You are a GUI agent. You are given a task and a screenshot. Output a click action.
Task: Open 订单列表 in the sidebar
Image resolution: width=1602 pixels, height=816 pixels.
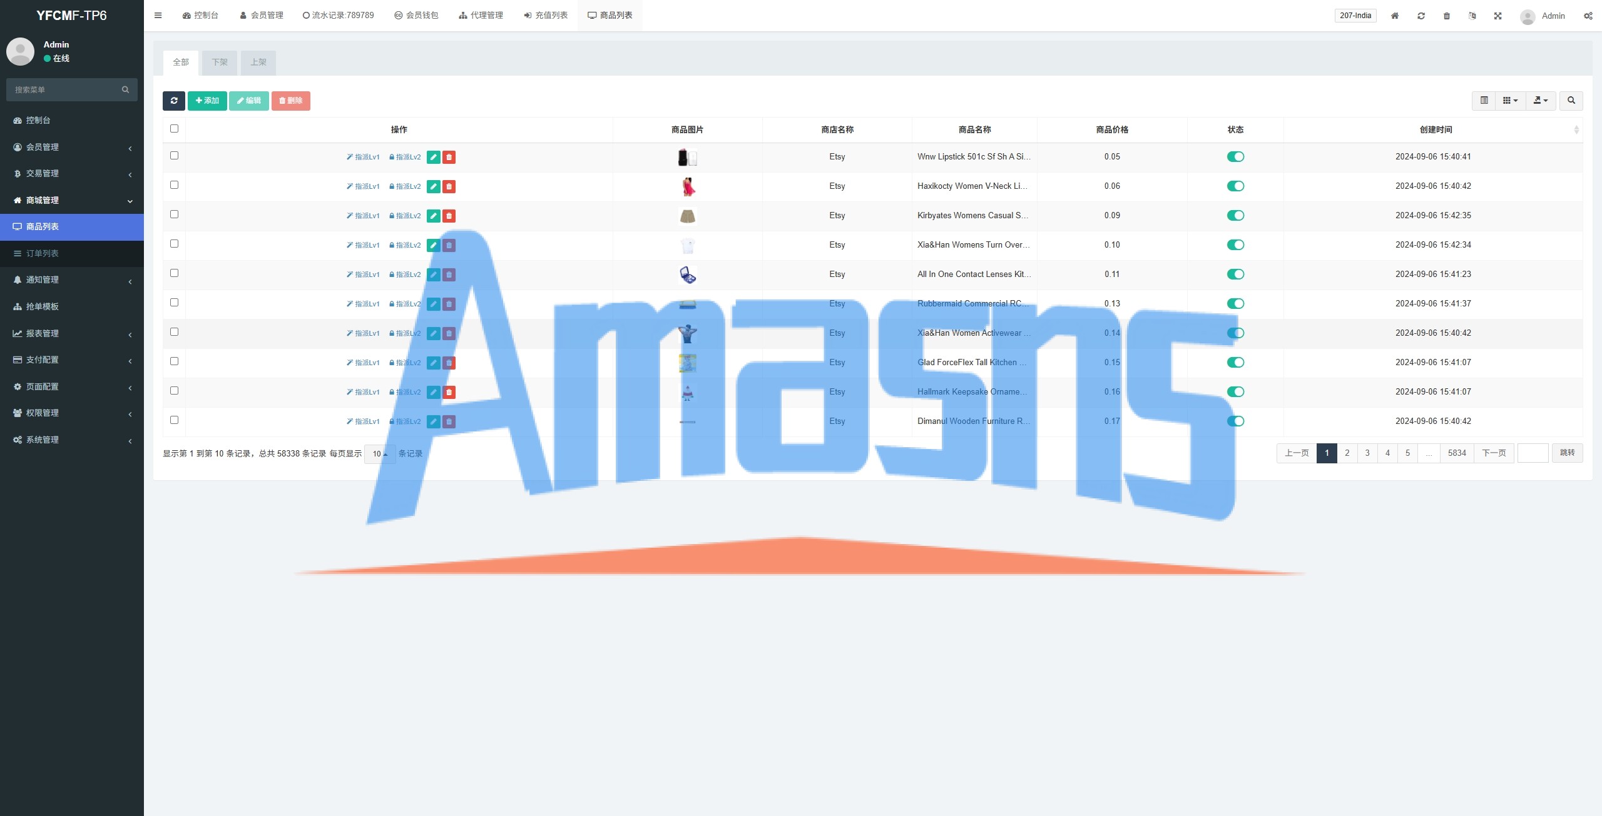coord(72,253)
